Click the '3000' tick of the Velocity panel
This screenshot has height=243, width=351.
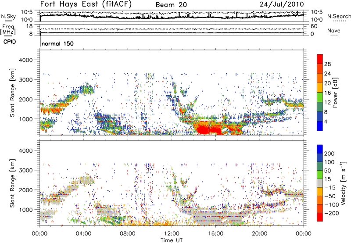(x=25, y=170)
